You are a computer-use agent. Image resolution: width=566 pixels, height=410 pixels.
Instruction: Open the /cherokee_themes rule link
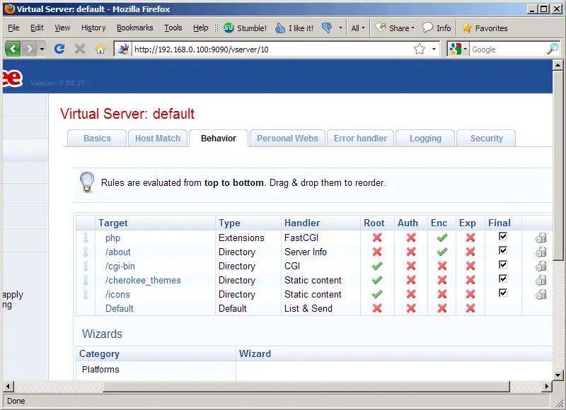(143, 281)
